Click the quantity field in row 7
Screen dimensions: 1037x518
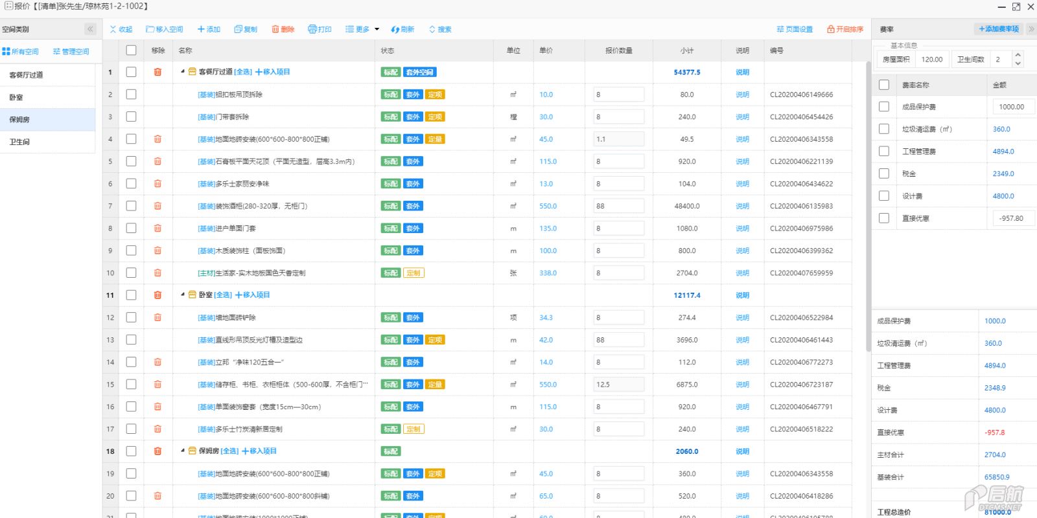619,206
